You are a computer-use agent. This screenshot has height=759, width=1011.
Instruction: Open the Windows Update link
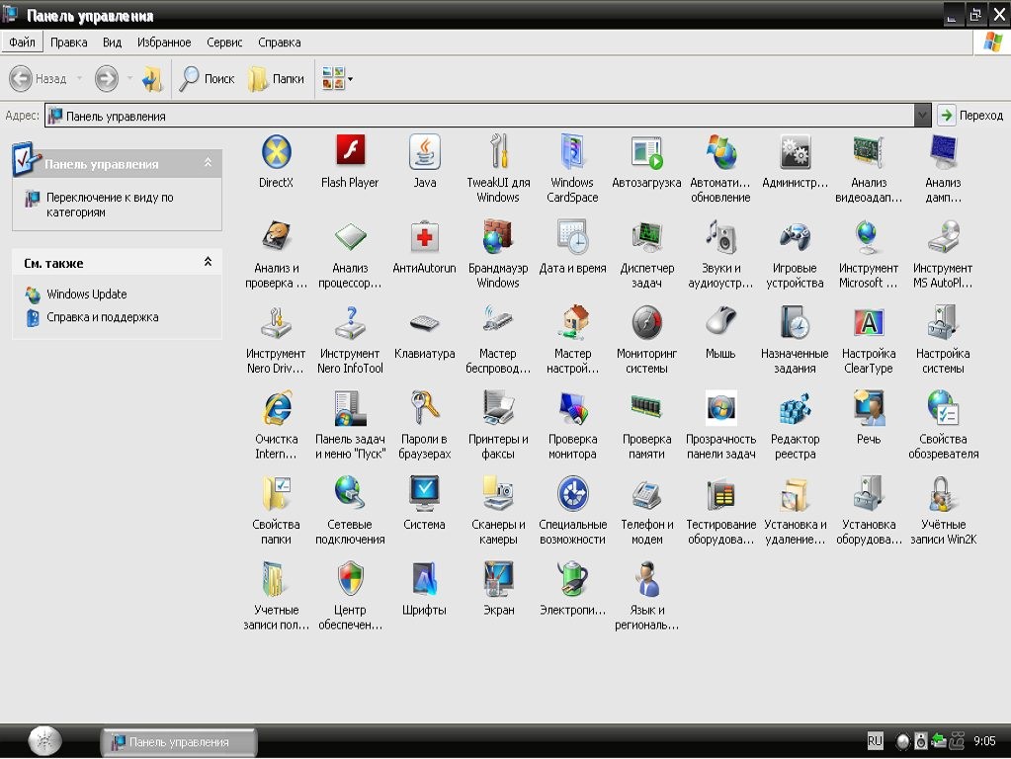click(x=86, y=295)
